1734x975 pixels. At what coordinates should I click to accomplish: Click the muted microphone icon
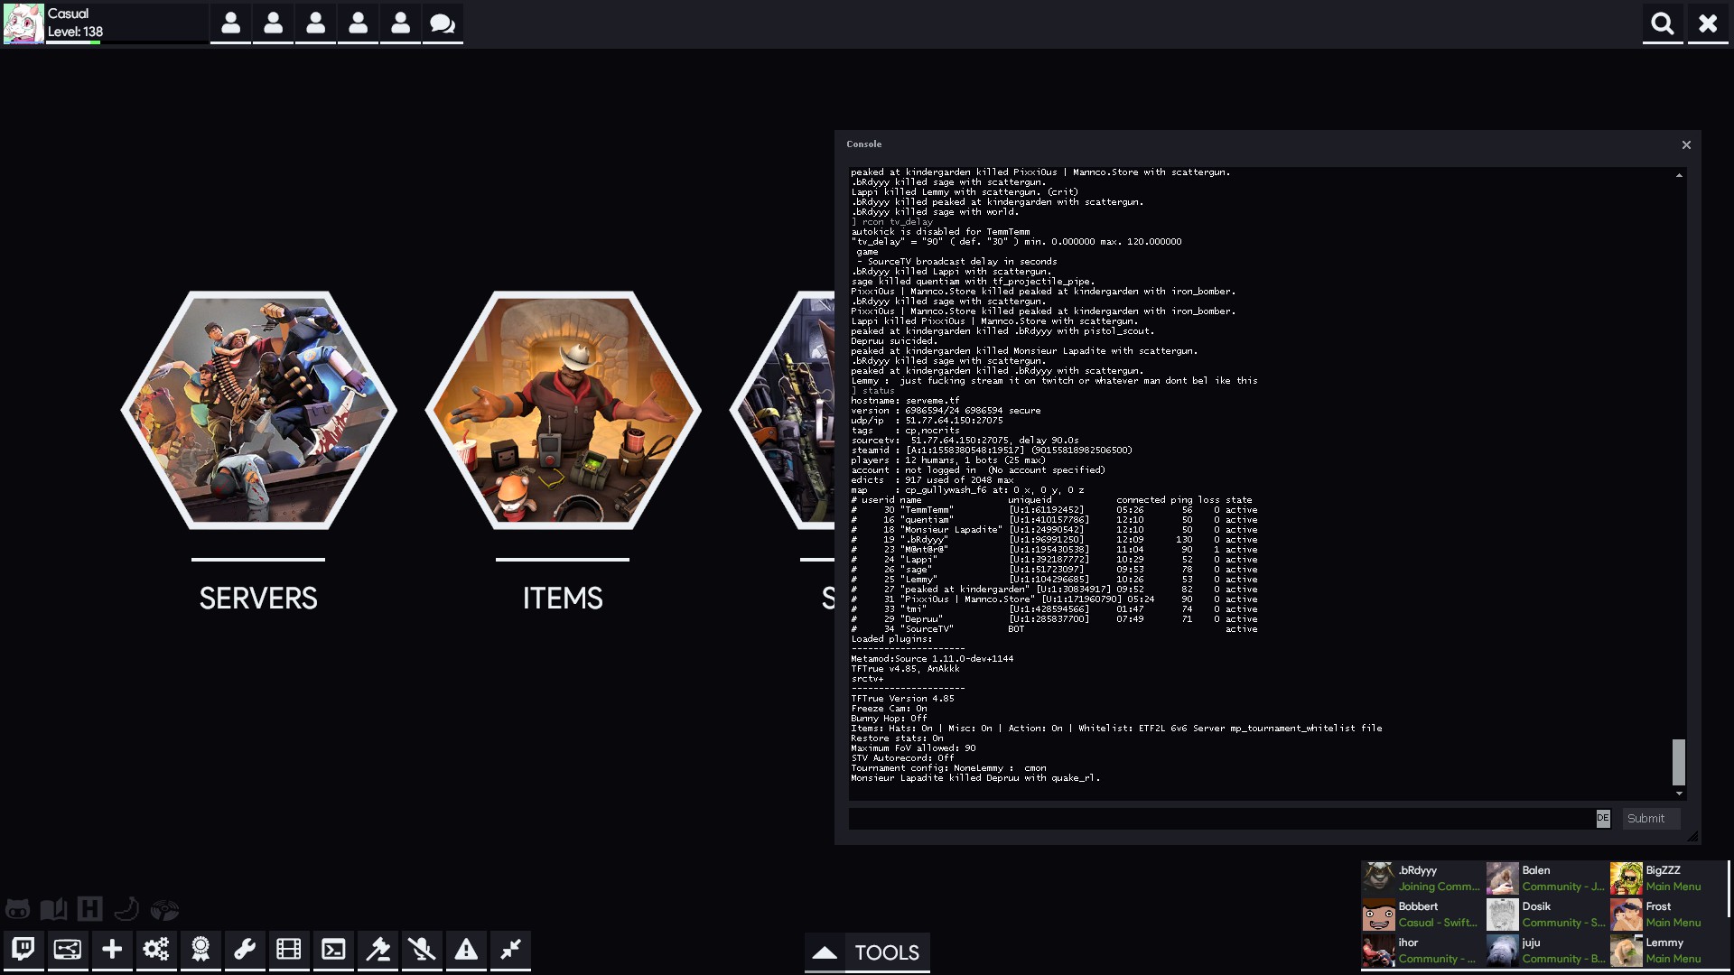click(422, 950)
